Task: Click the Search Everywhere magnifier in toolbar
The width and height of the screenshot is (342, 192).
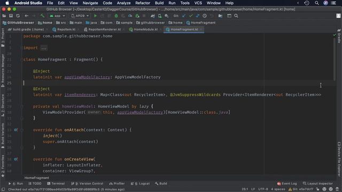Action: tap(236, 16)
